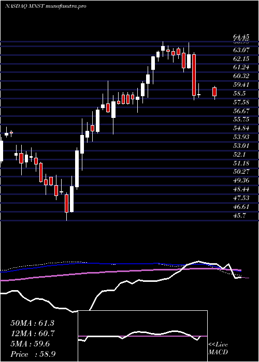The width and height of the screenshot is (259, 362).
Task: Click the 55.75 price axis label
Action: (241, 119)
